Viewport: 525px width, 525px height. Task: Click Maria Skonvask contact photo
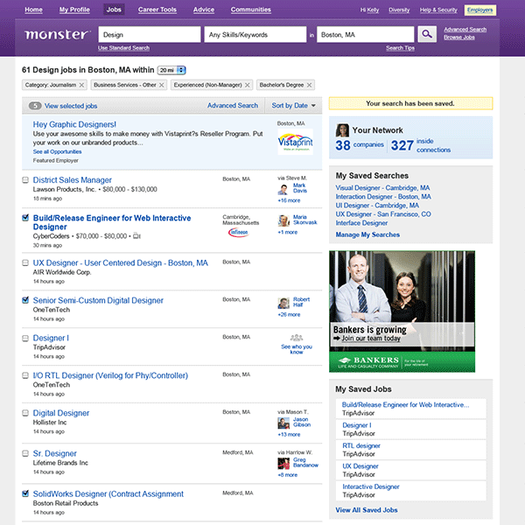(283, 220)
